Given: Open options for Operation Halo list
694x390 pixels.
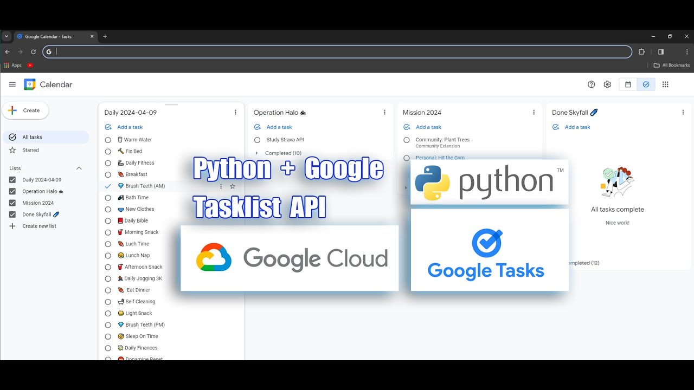Looking at the screenshot, I should click(x=384, y=113).
